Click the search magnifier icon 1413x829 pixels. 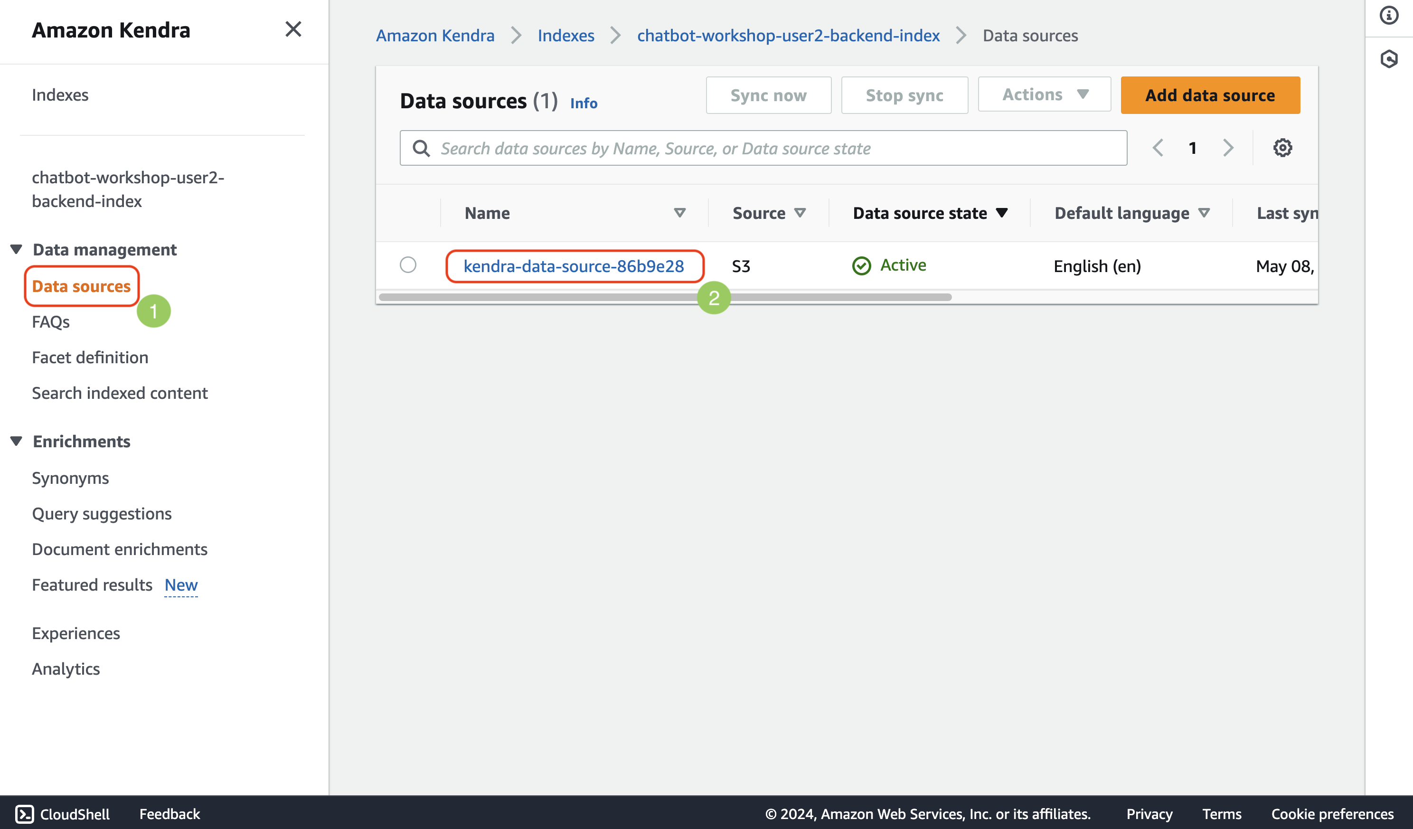point(421,149)
